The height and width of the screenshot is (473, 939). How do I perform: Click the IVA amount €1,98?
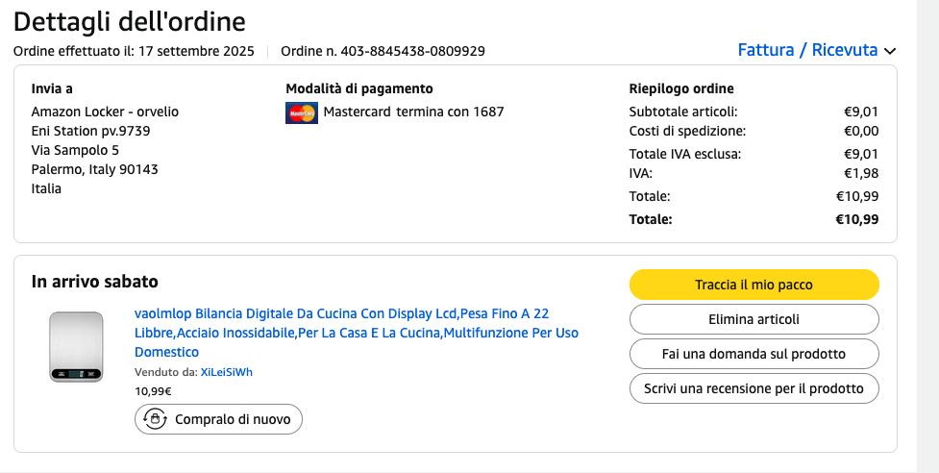pos(860,173)
